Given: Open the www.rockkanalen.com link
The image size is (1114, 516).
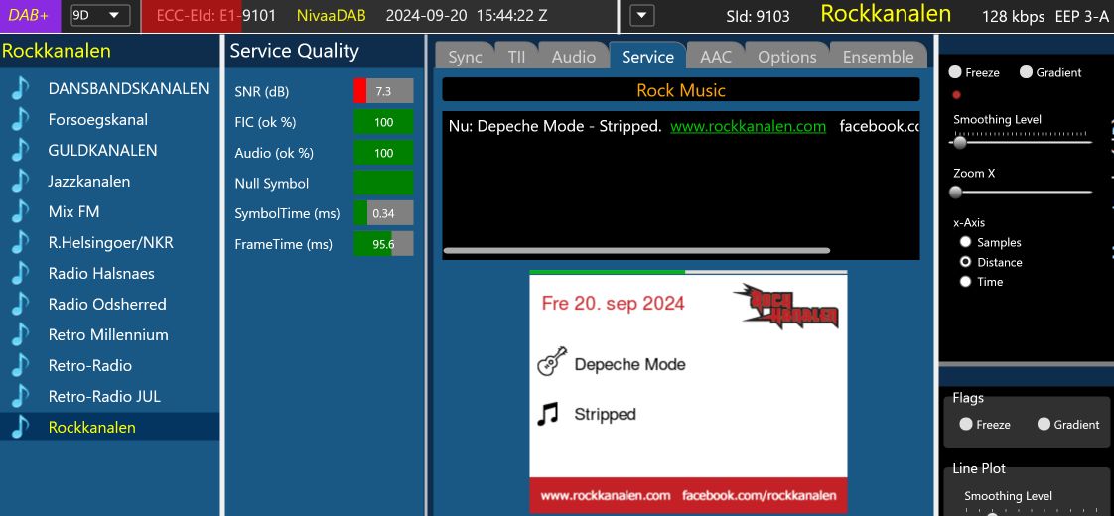Looking at the screenshot, I should [x=748, y=126].
